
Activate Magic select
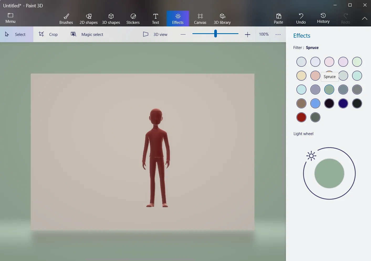(87, 34)
